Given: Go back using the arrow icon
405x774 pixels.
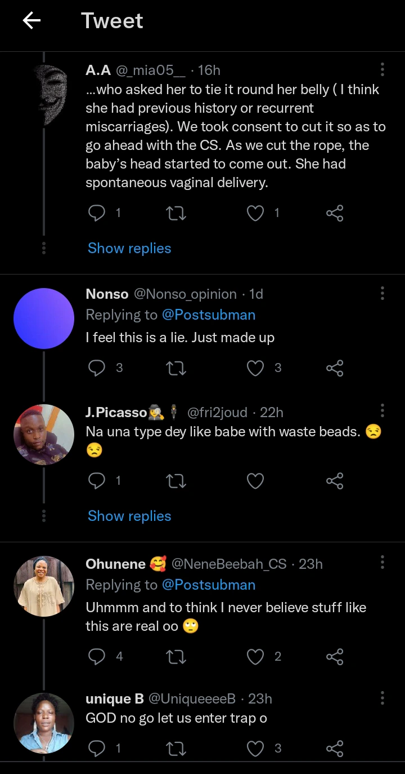Looking at the screenshot, I should (x=31, y=21).
